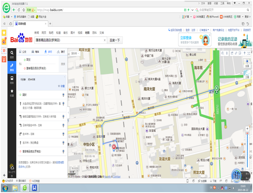This screenshot has height=193, width=253.
Task: Switch to the bus (公交) route tab
Action: click(22, 52)
